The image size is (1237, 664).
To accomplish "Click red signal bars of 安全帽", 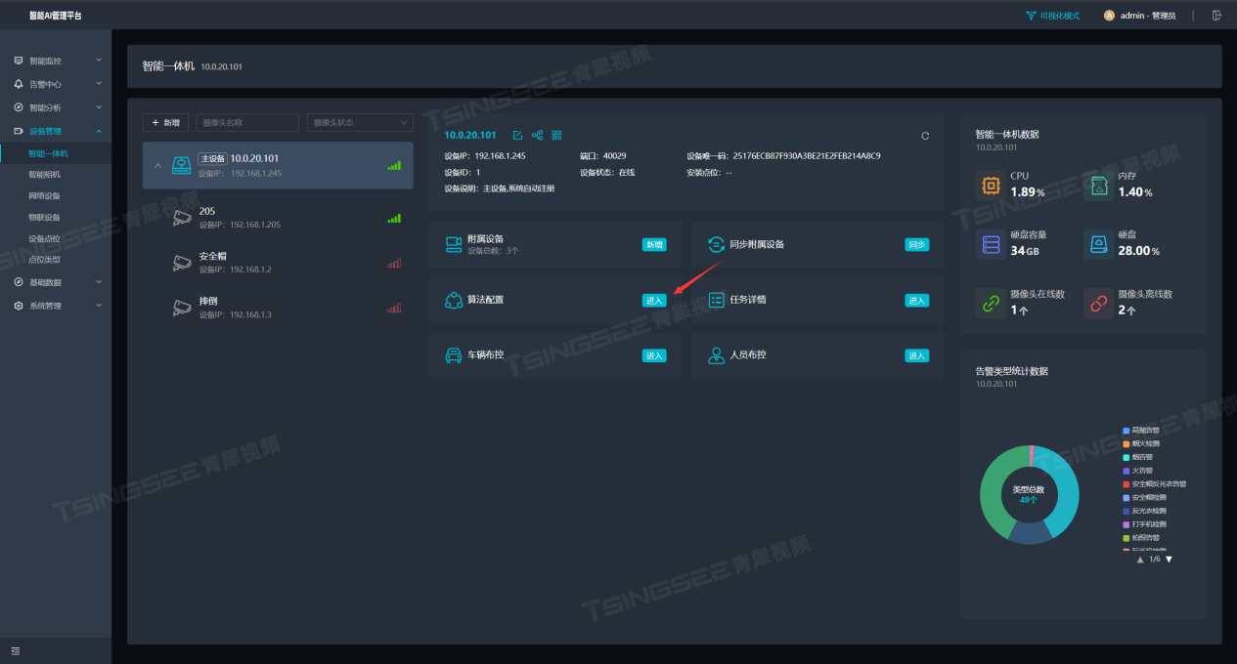I will pos(394,264).
